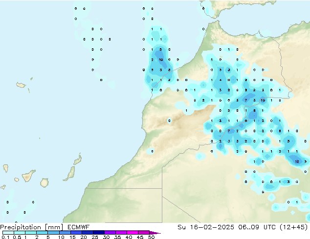The width and height of the screenshot is (310, 239).
Task: Click the '16-02-2025' date text
Action: (x=212, y=227)
